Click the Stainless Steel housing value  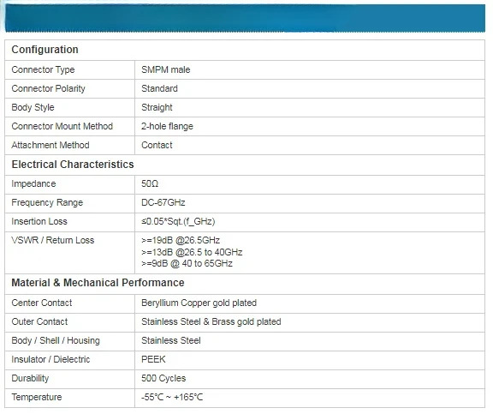[x=171, y=340]
